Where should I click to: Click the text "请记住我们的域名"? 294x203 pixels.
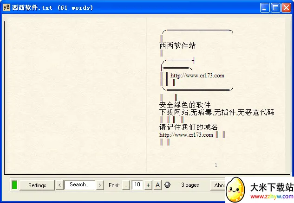[189, 127]
